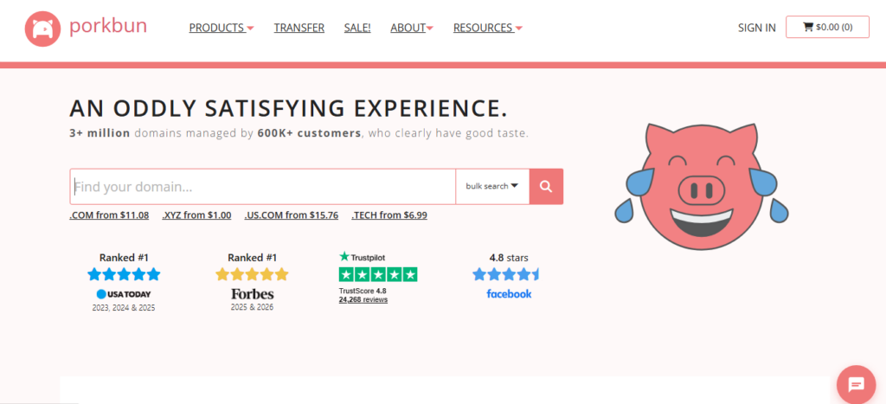Click the shopping cart icon
This screenshot has height=404, width=886.
(808, 27)
